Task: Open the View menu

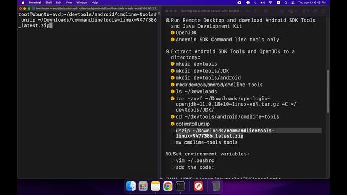Action: point(69,3)
